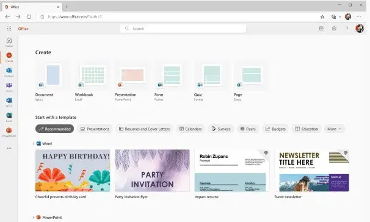Go to Home in the sidebar
Screen dimensions: 370x222
click(9, 42)
